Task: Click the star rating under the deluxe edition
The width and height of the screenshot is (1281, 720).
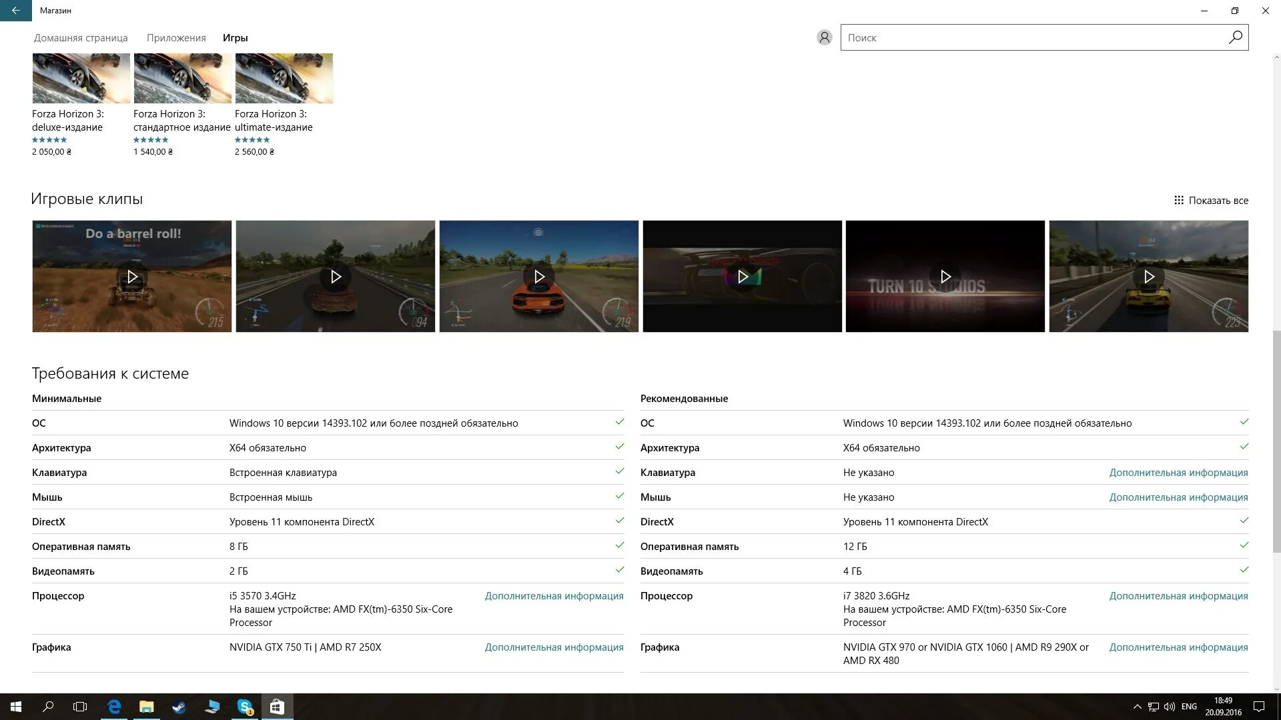Action: point(49,140)
